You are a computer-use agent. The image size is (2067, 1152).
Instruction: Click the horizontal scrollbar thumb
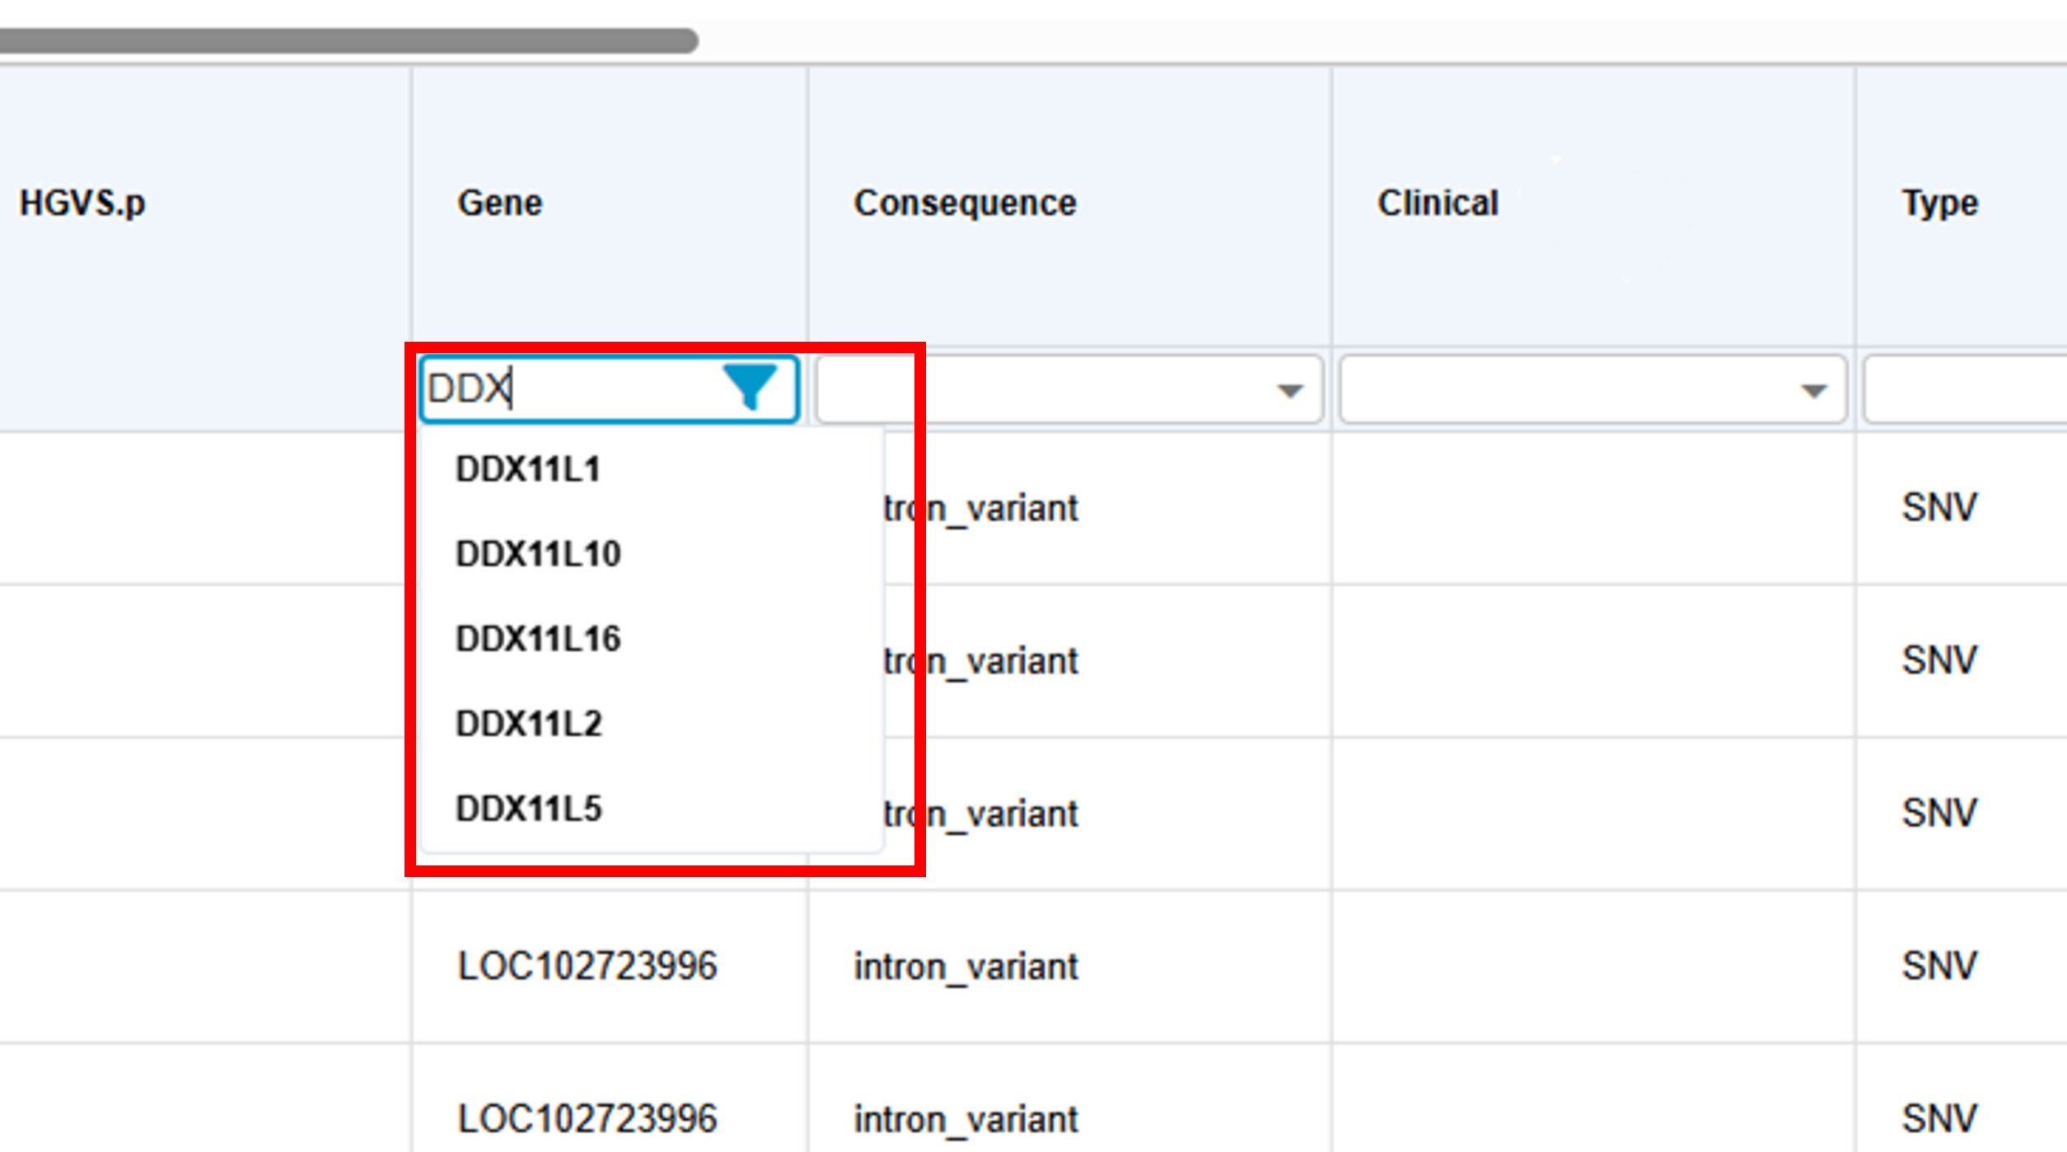[346, 40]
